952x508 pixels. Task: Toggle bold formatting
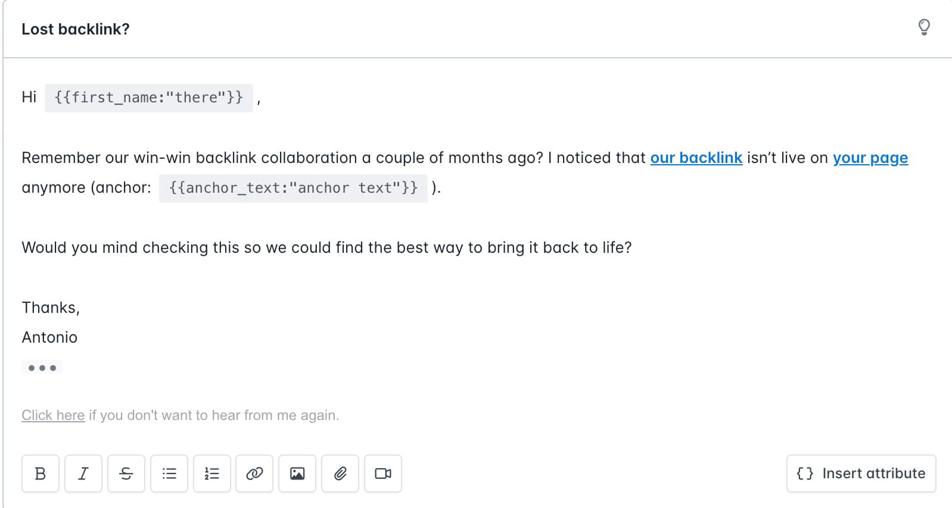[x=41, y=473]
